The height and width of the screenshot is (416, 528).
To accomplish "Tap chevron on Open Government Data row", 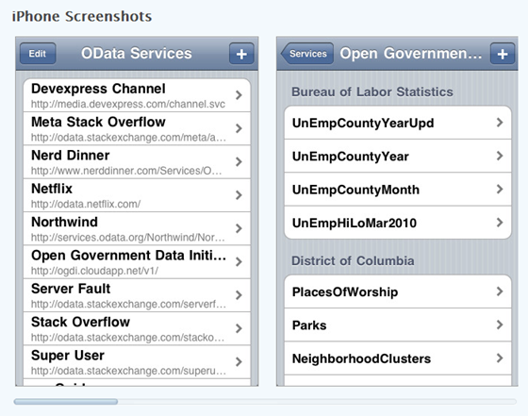I will (239, 261).
